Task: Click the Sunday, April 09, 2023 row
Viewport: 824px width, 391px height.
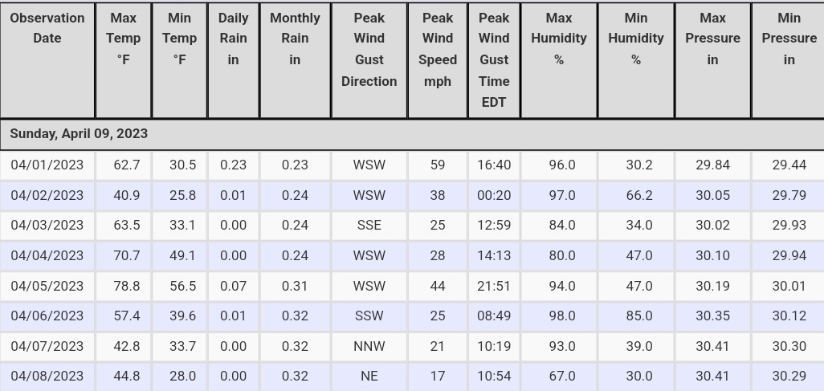Action: (412, 135)
